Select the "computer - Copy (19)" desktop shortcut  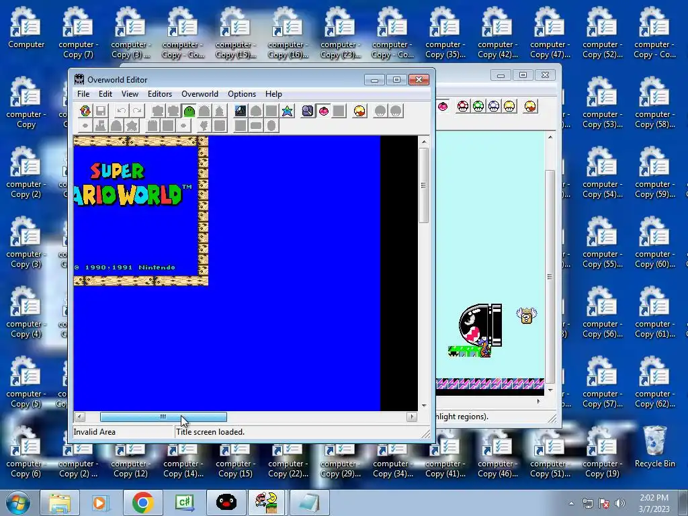[602, 452]
